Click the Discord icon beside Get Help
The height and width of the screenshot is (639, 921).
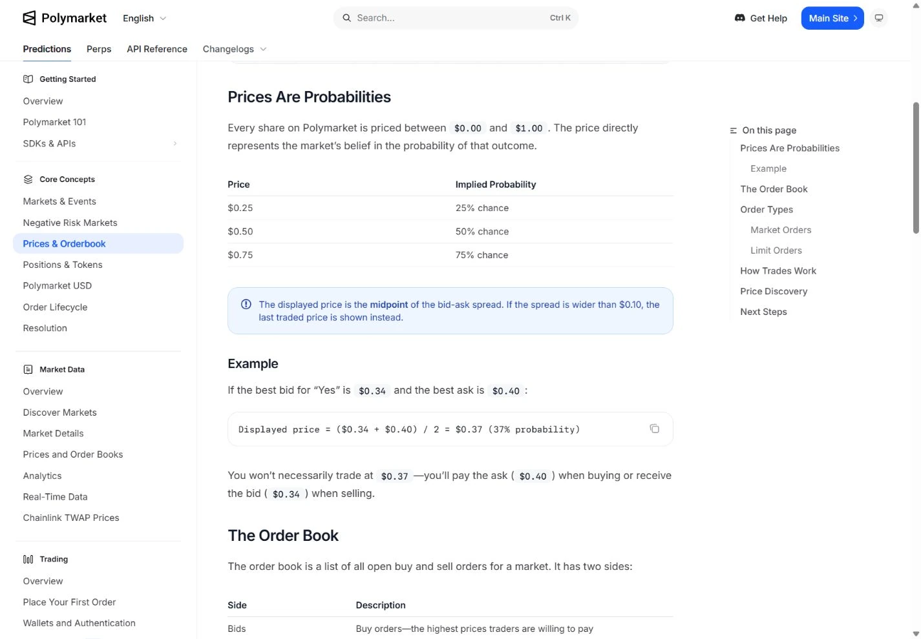(740, 18)
